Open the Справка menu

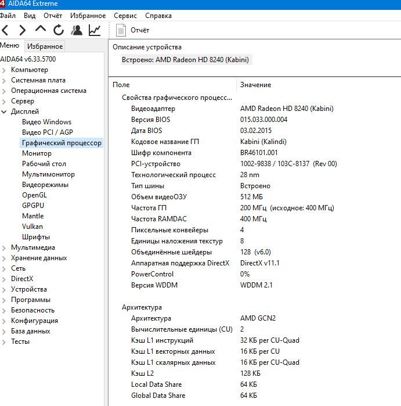[158, 16]
